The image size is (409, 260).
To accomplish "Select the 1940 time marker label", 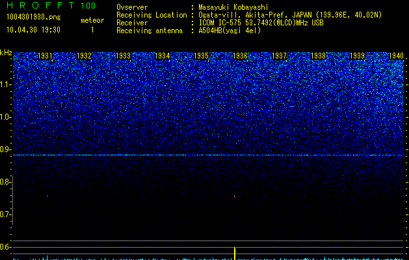I will [396, 56].
